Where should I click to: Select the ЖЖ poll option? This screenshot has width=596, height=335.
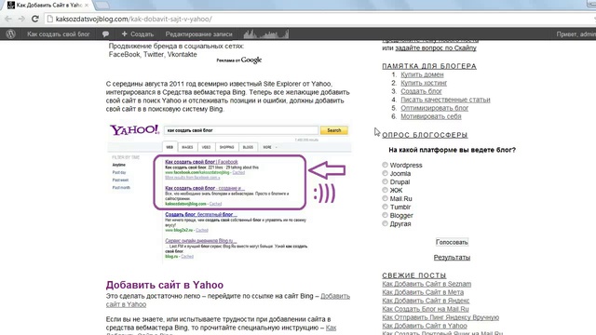385,190
